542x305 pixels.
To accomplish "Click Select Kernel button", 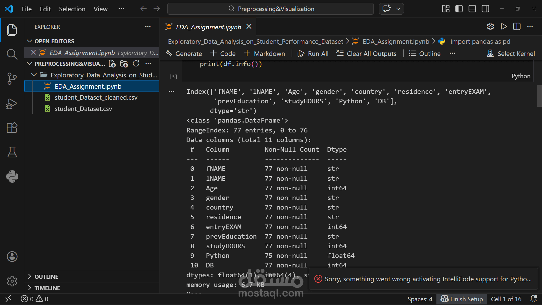I will tap(511, 54).
